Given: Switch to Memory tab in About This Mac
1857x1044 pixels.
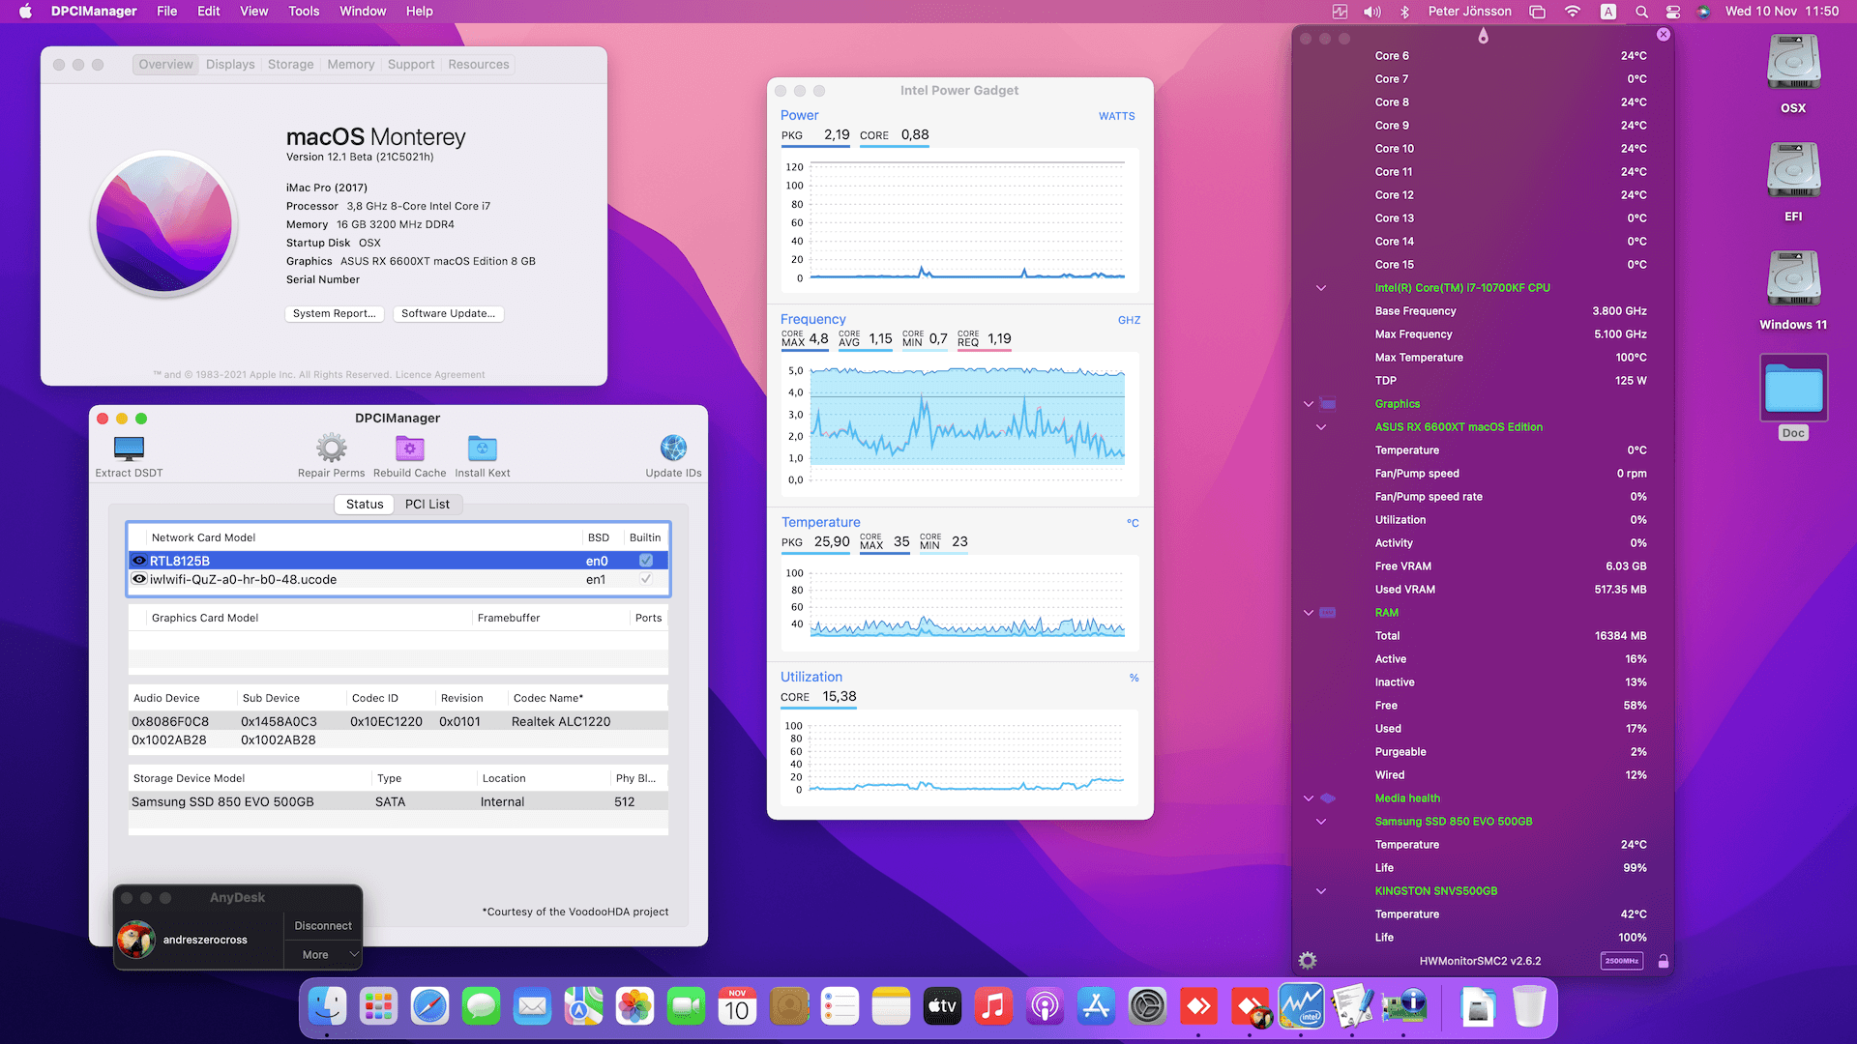Looking at the screenshot, I should point(350,65).
